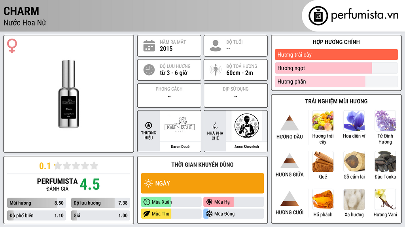This screenshot has height=227, width=405.
Task: Click the Mùa Đông season bar
Action: coord(234,214)
